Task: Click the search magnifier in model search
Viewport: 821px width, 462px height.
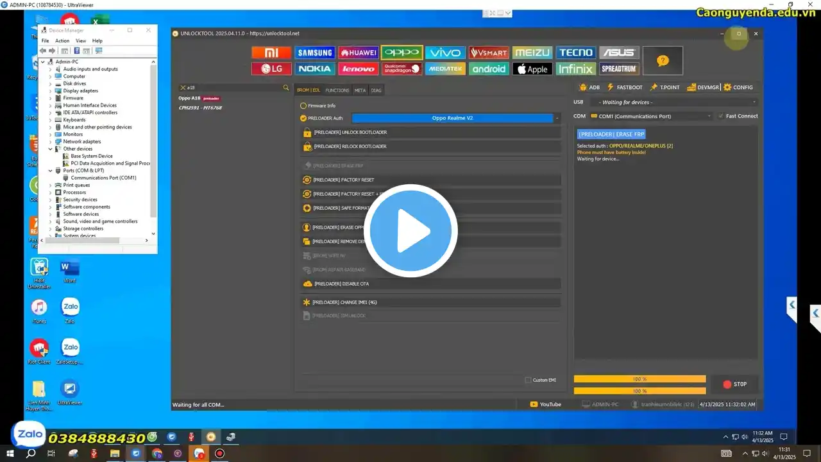Action: point(286,88)
